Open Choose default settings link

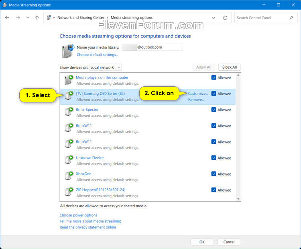point(98,55)
